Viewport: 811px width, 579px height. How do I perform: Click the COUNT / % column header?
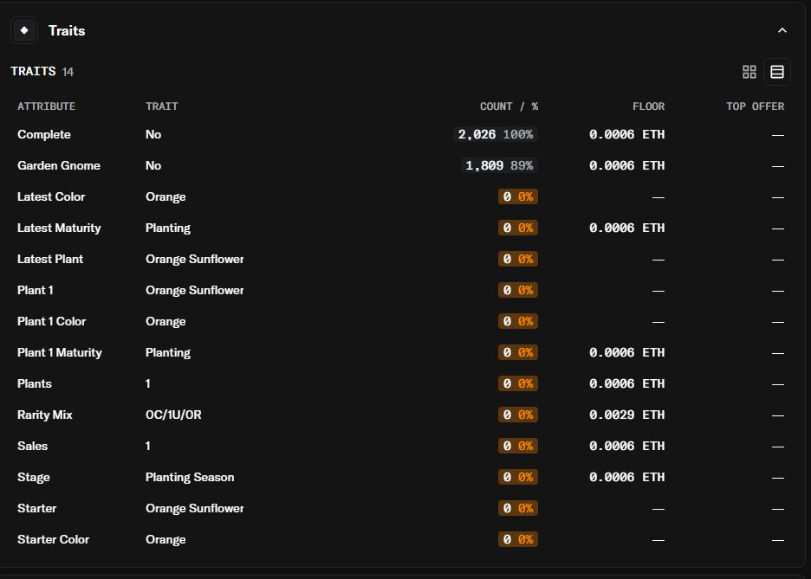click(x=509, y=106)
